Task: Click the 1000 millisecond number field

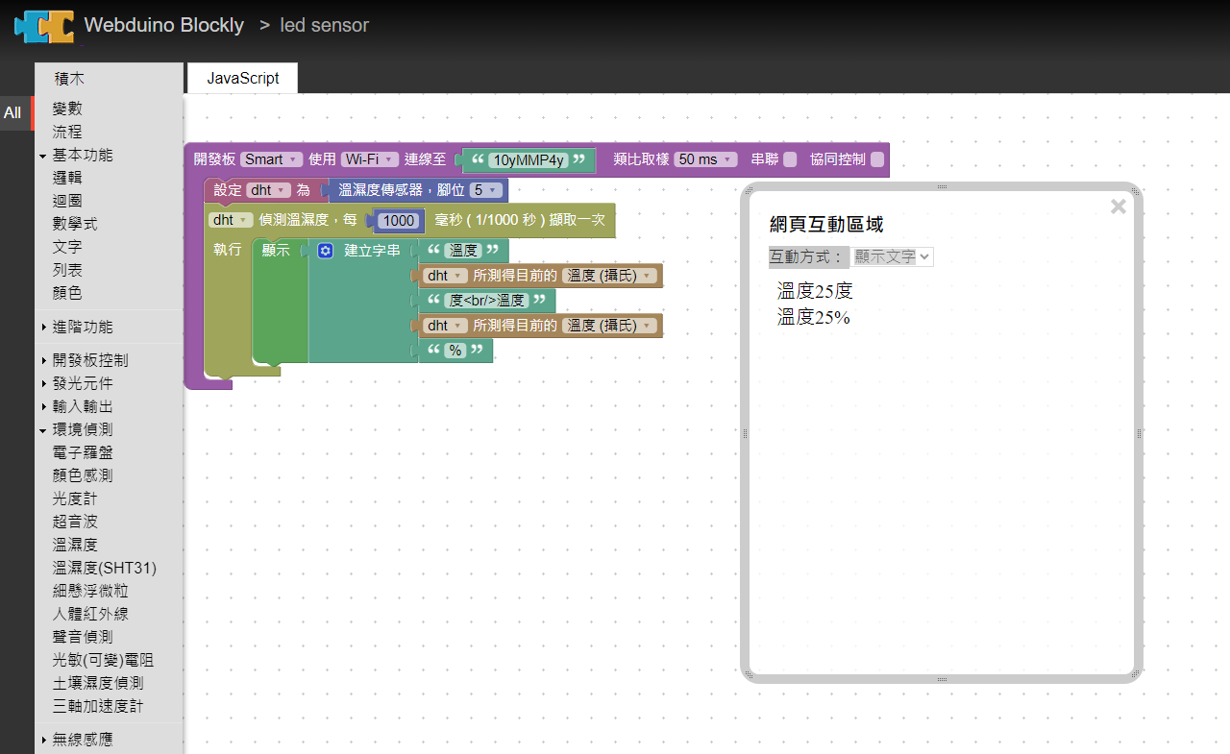Action: [x=398, y=221]
